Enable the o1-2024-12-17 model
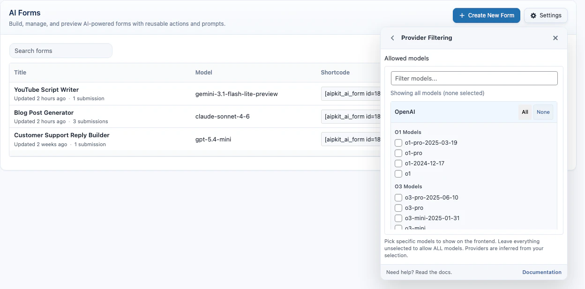This screenshot has height=289, width=585. (x=398, y=163)
